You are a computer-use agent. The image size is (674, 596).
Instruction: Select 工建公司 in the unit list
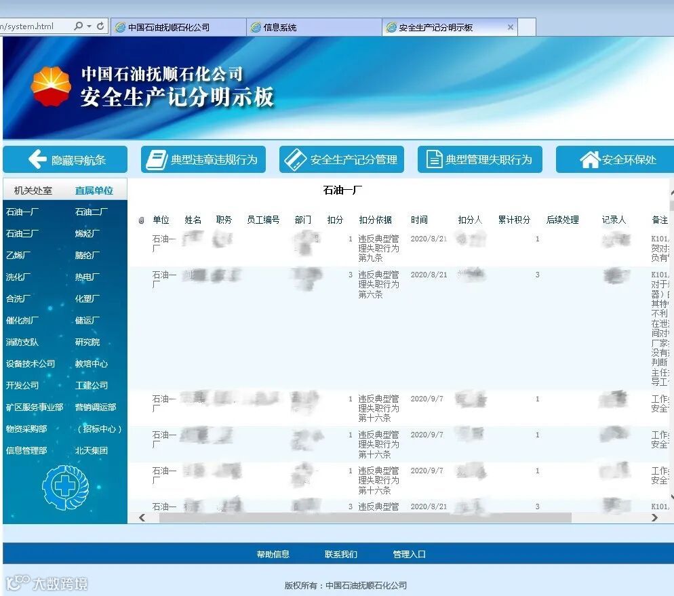point(91,385)
